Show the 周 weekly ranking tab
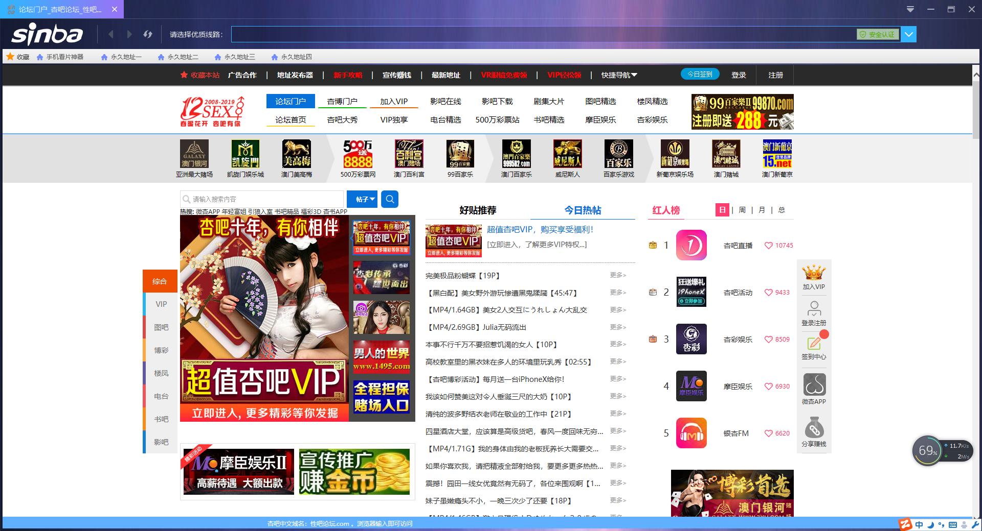Image resolution: width=982 pixels, height=531 pixels. (742, 210)
